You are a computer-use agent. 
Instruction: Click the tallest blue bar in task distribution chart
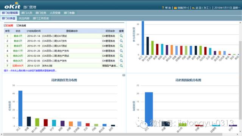20,108
